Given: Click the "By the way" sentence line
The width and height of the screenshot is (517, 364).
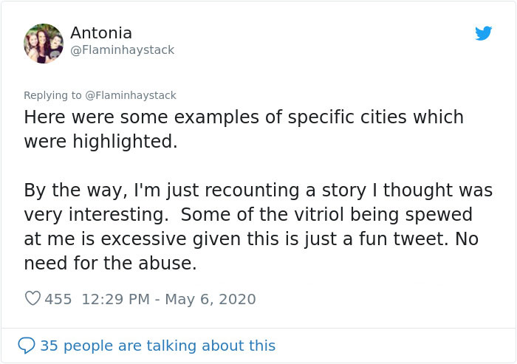Looking at the screenshot, I should click(258, 190).
